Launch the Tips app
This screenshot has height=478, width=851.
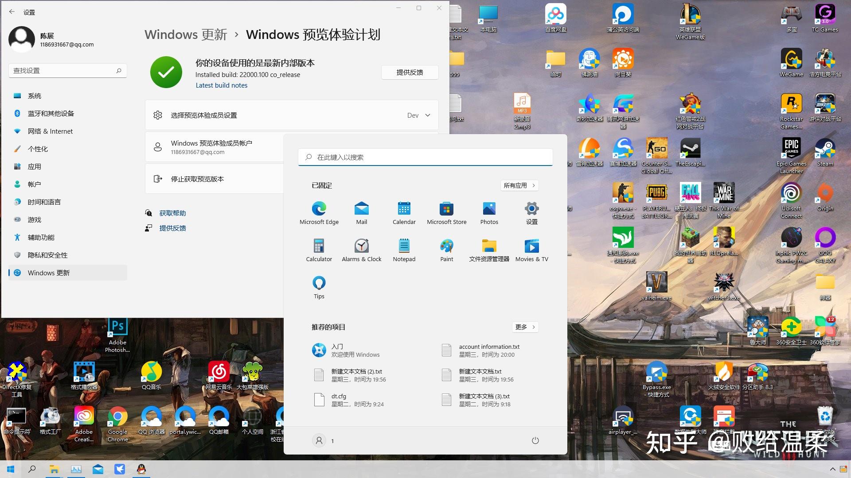click(319, 286)
